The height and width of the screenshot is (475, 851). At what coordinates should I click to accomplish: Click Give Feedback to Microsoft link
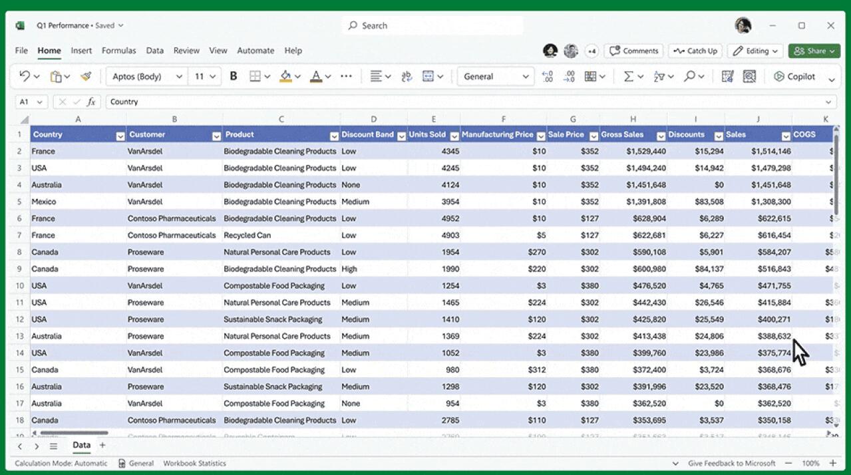pyautogui.click(x=731, y=463)
